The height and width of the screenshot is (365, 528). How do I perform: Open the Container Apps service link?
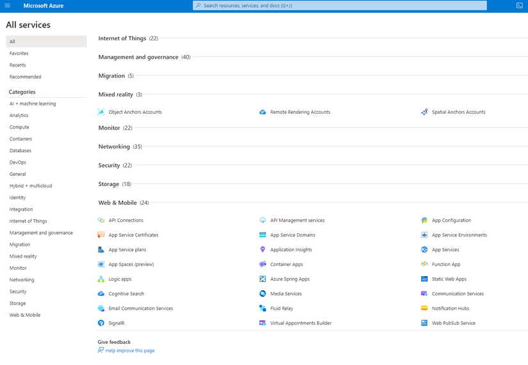click(x=287, y=265)
